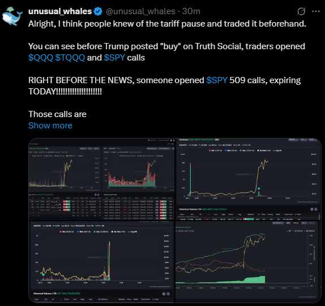Open the top-left multi-chart dashboard image

point(101,179)
